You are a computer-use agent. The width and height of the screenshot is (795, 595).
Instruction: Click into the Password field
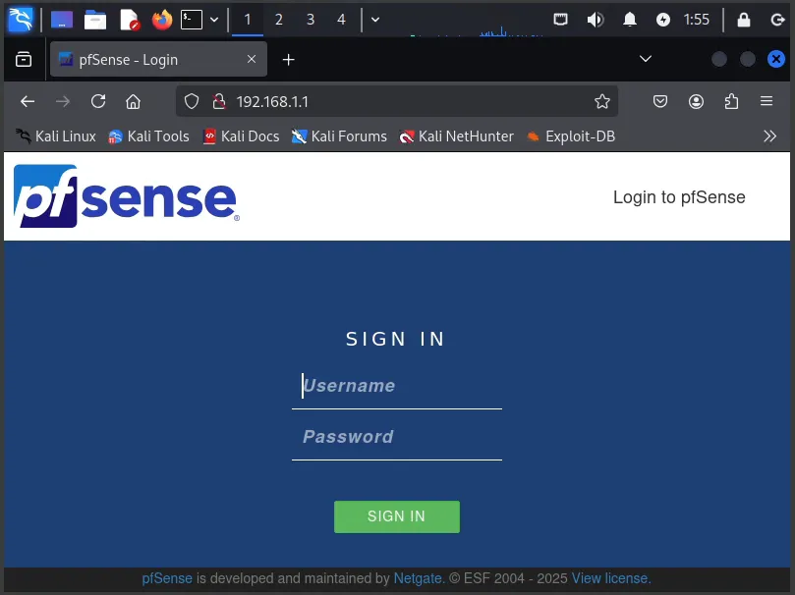tap(397, 438)
